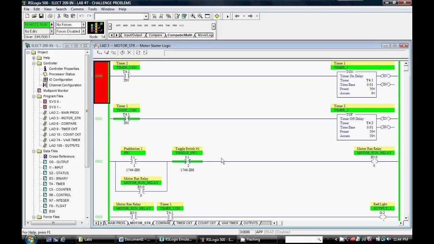434x244 pixels.
Task: Open the toolbar search combo box dropdown
Action: (146, 16)
